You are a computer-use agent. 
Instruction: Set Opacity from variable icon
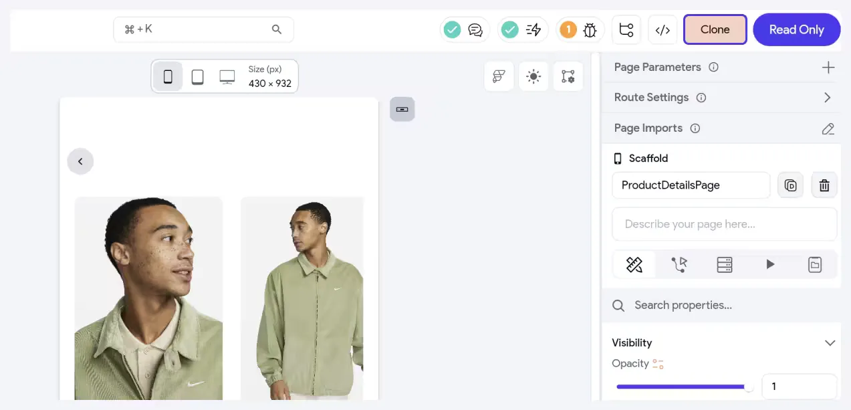(658, 364)
